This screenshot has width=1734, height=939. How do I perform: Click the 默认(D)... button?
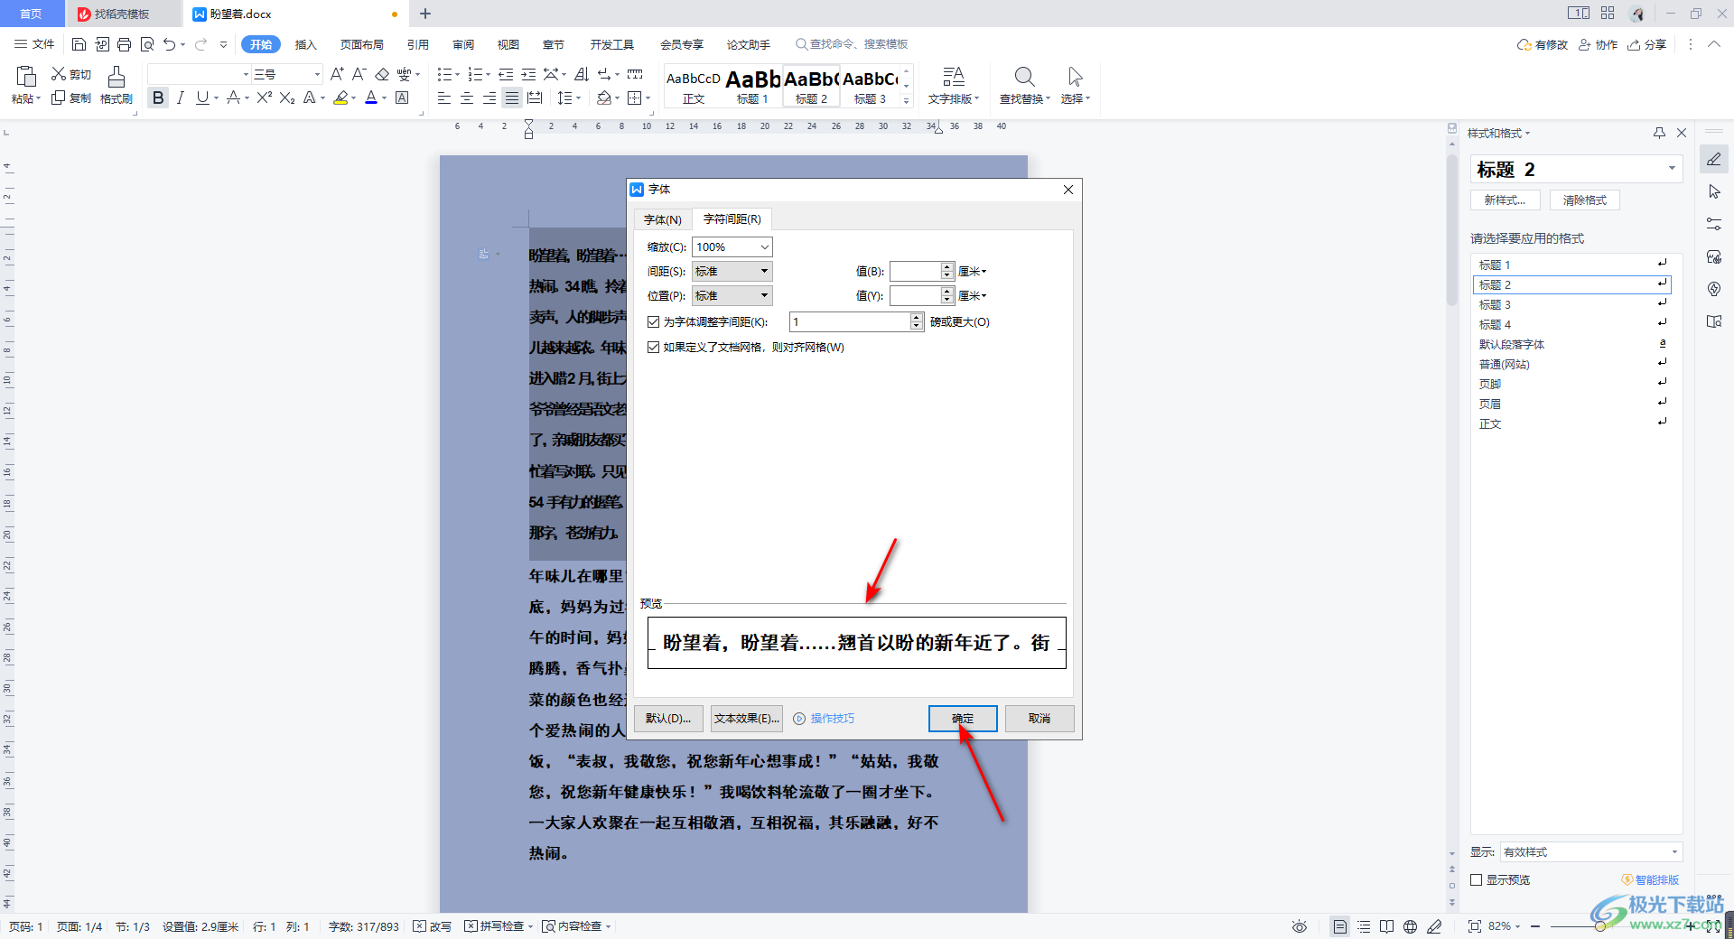(668, 719)
